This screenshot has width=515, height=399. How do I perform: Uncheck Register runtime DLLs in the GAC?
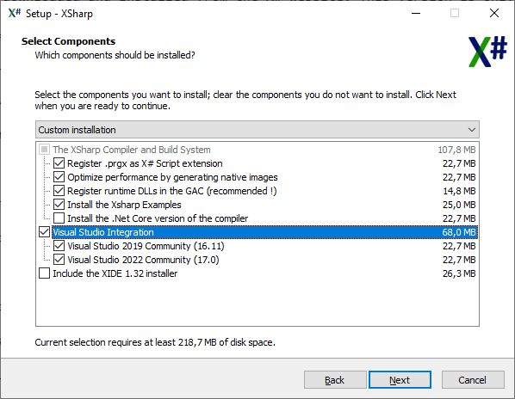(x=59, y=191)
